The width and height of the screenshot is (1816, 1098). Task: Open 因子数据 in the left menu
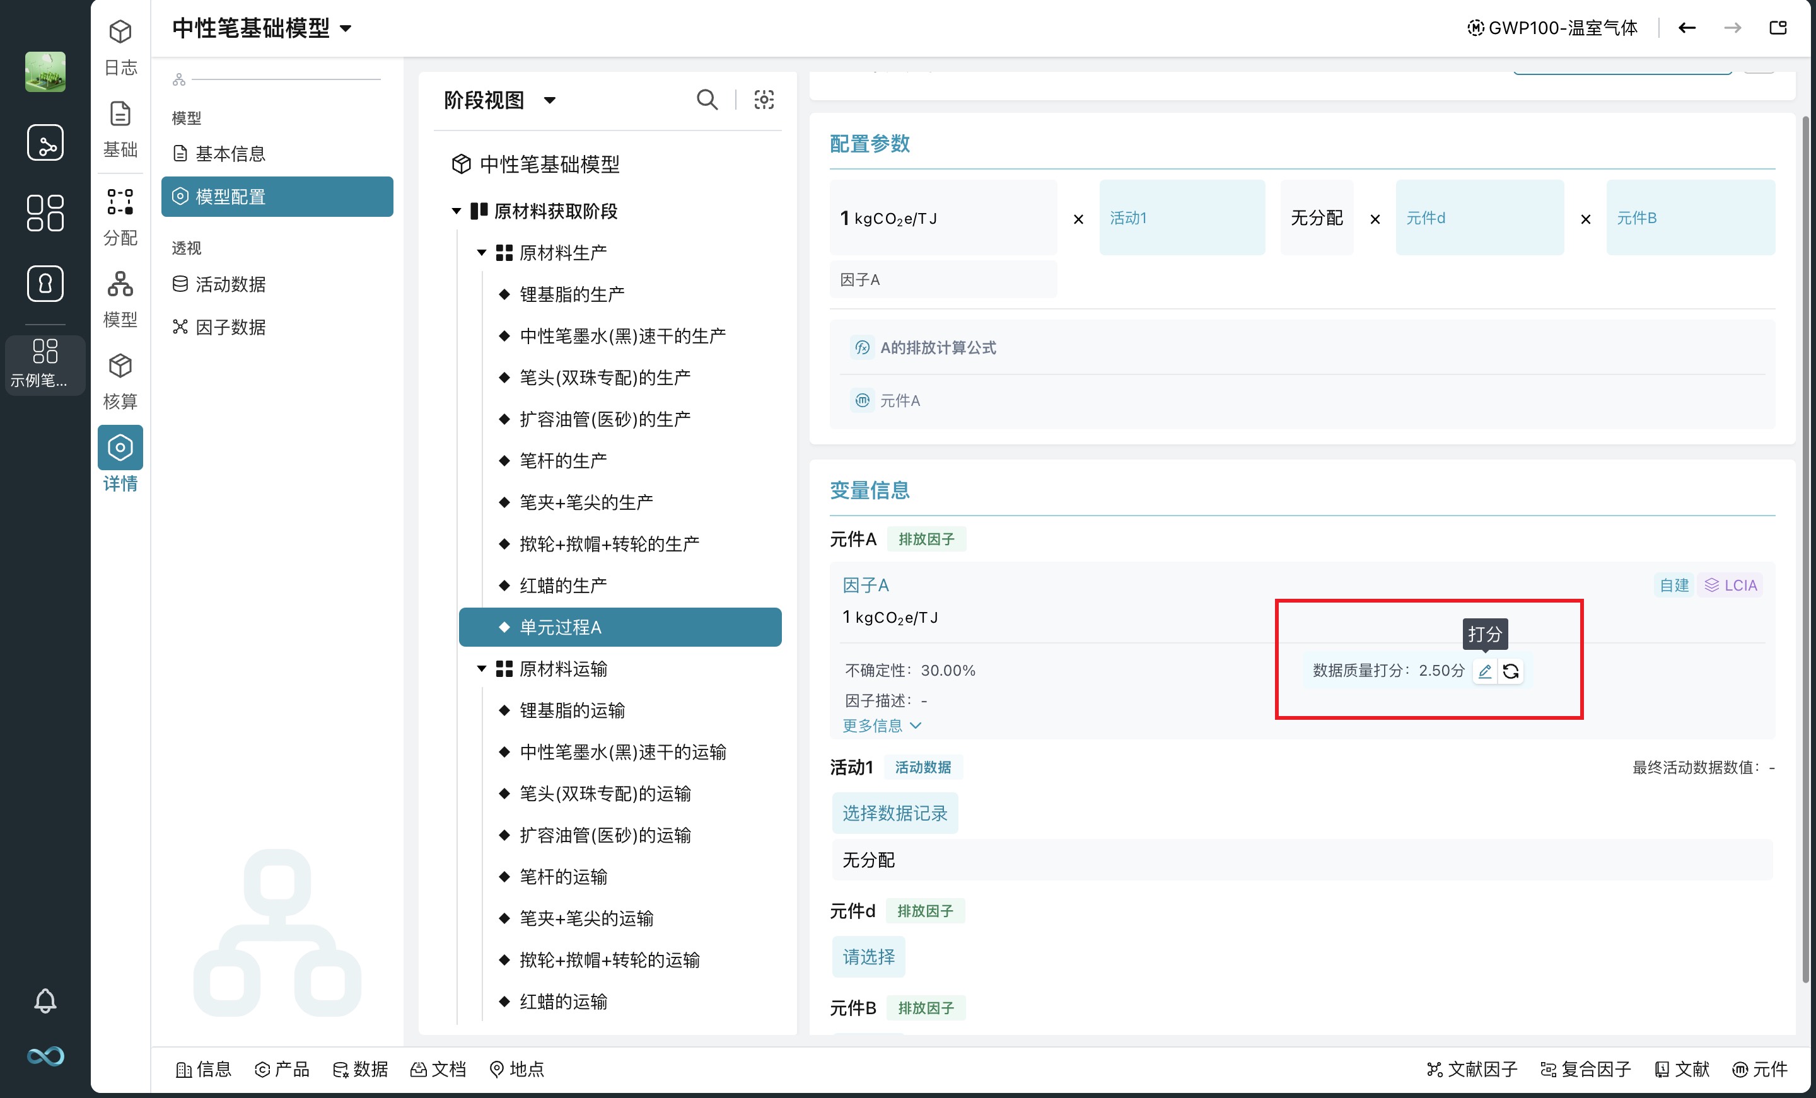(230, 327)
